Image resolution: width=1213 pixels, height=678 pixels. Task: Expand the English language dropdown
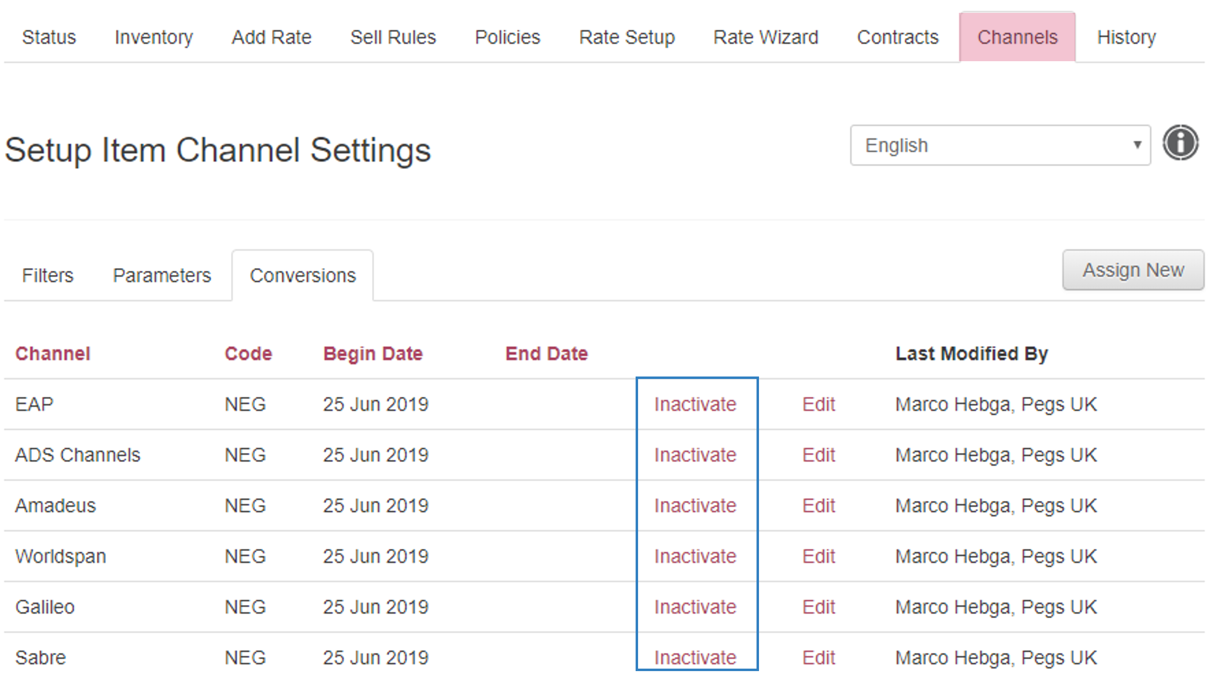(1000, 145)
